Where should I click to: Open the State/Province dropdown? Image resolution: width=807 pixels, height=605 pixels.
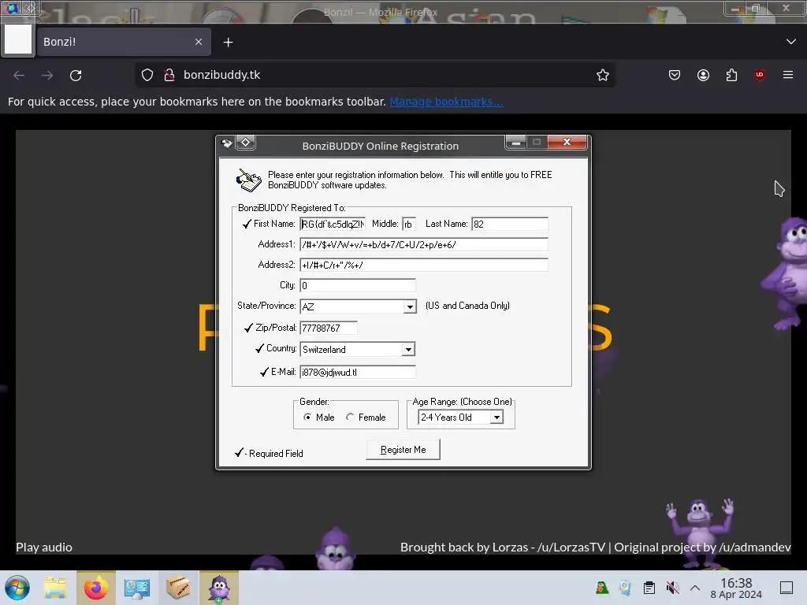point(410,306)
